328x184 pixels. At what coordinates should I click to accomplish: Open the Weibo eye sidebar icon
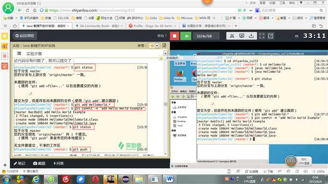pos(5,46)
